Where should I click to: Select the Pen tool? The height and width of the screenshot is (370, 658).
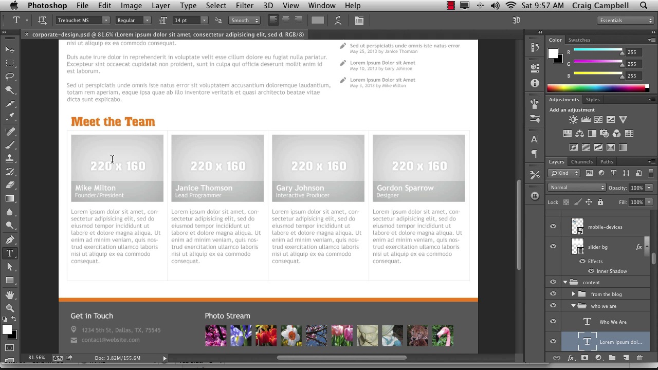[x=10, y=240]
